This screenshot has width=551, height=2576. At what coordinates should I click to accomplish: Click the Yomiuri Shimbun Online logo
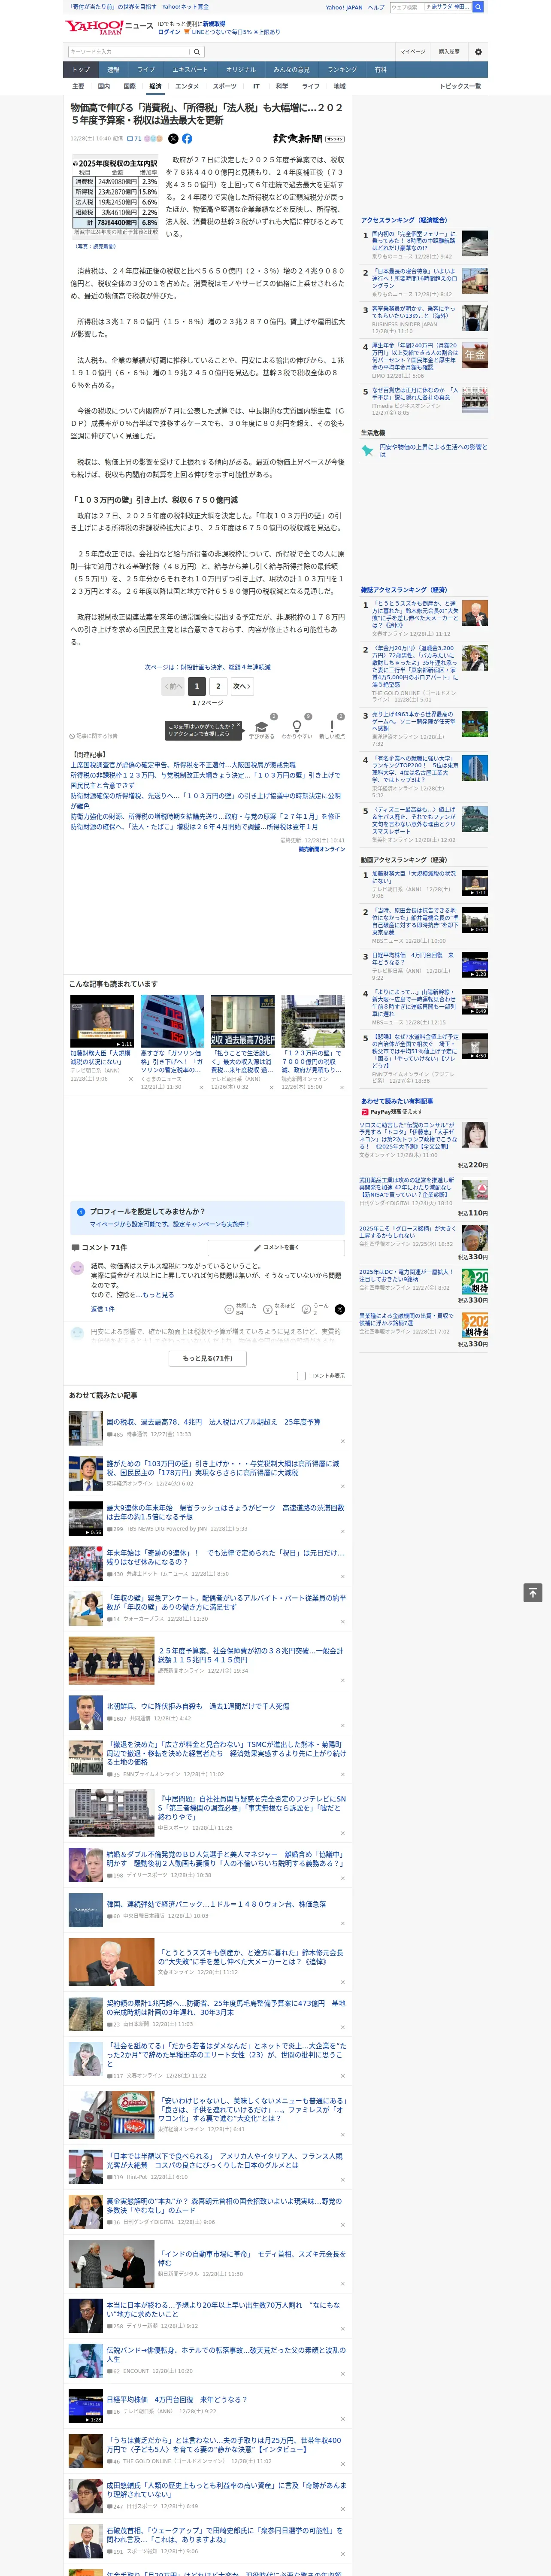[x=308, y=139]
